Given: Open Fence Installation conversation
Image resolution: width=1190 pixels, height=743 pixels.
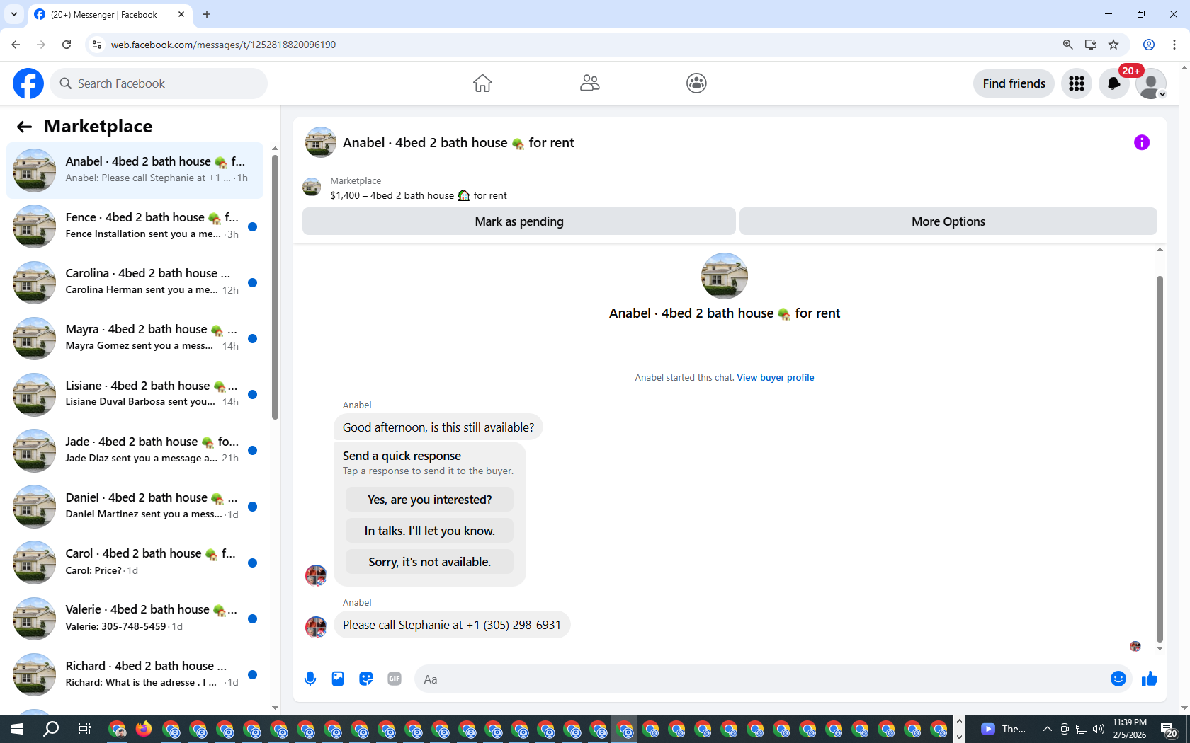Looking at the screenshot, I should [x=135, y=226].
